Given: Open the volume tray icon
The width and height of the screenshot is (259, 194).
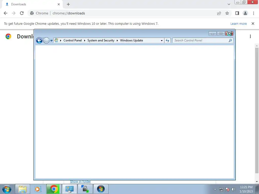Looking at the screenshot, I should point(233,189).
